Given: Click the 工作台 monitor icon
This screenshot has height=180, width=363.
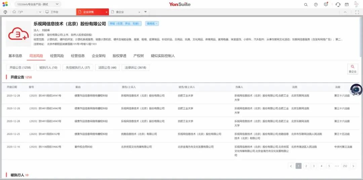Looking at the screenshot, I should point(47,12).
